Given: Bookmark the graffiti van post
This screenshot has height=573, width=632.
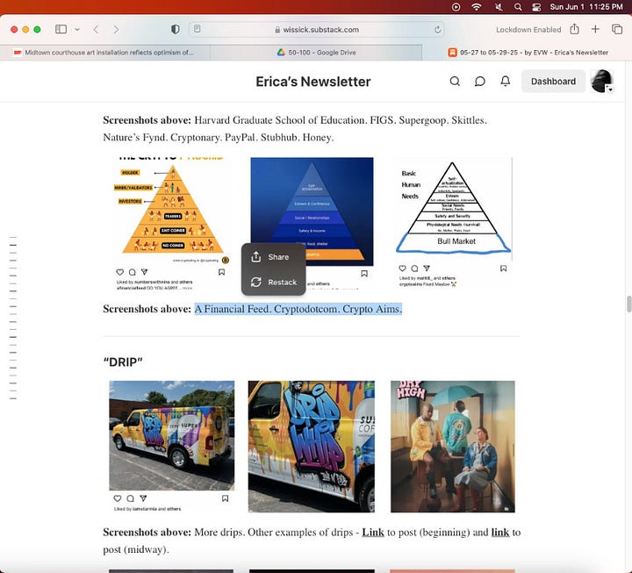Looking at the screenshot, I should click(226, 498).
